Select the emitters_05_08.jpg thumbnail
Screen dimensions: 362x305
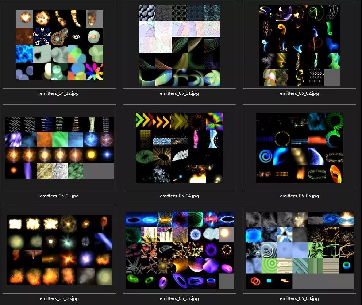(x=300, y=250)
